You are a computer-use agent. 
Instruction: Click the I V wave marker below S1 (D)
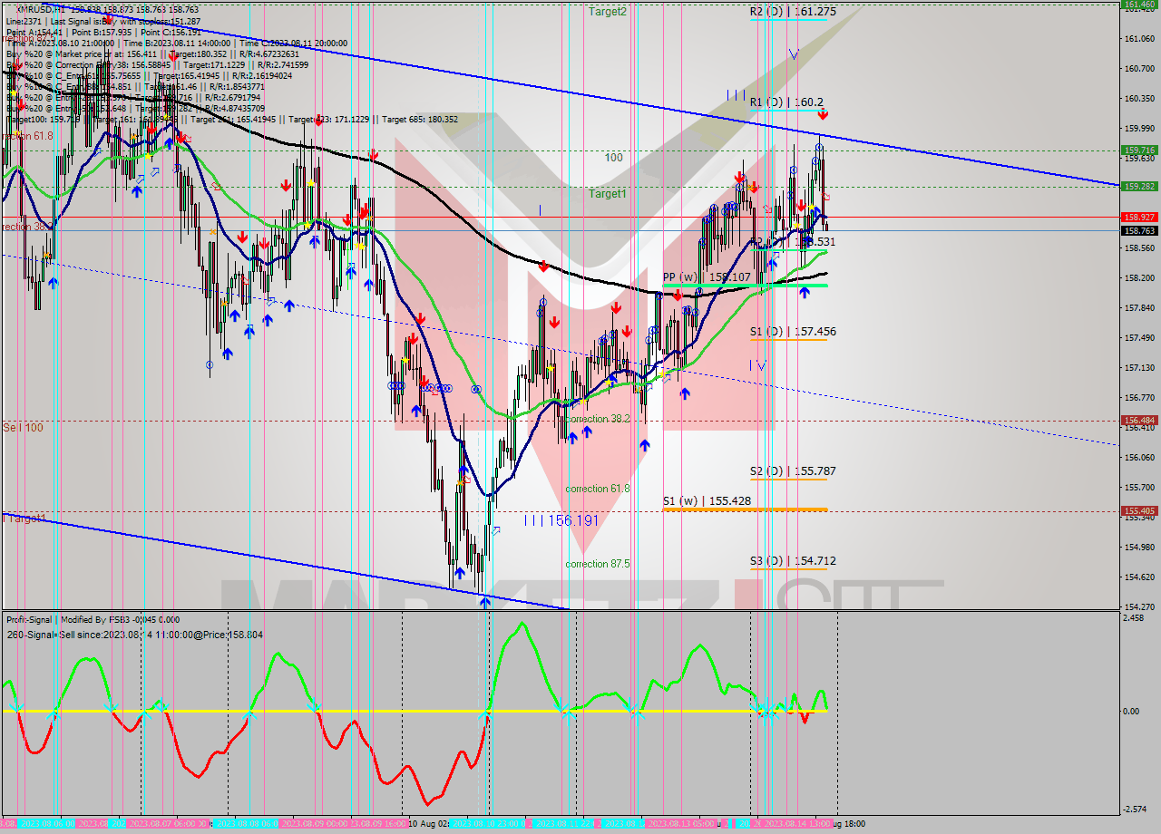coord(758,365)
